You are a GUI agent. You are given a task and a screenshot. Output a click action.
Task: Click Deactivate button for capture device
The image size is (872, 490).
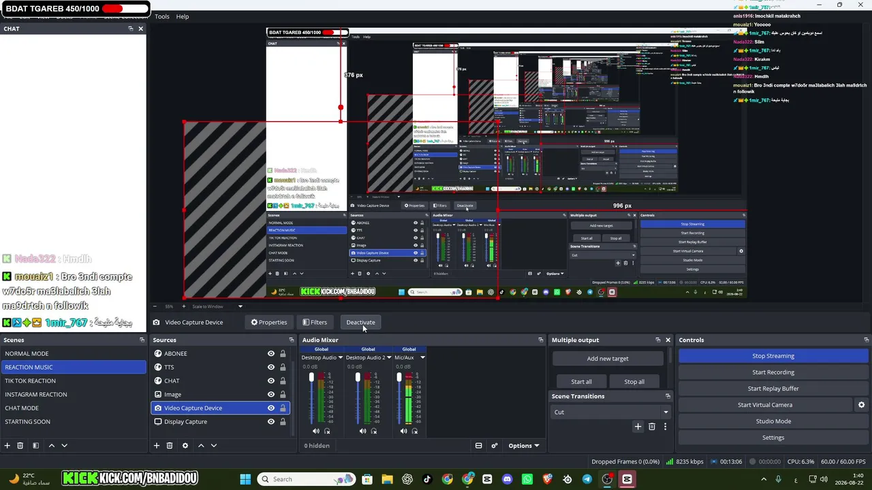360,323
